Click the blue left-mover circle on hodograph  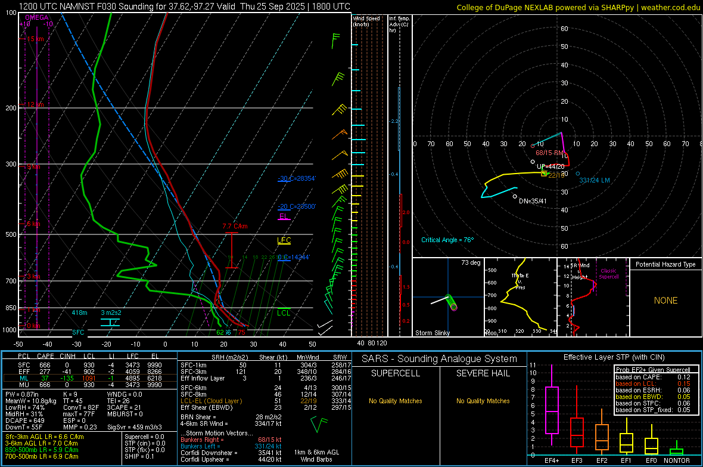(x=577, y=174)
